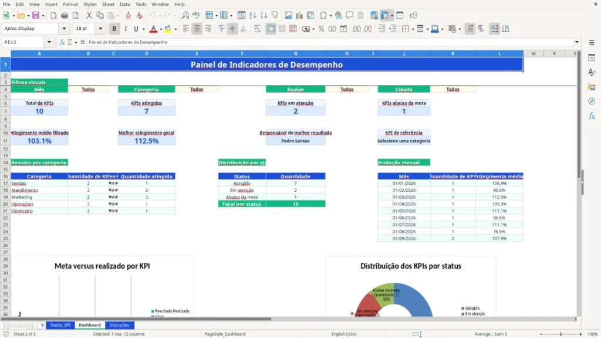Click the sidebar settings hamburger button
Viewport: 601px width, 338px height.
coord(592,42)
